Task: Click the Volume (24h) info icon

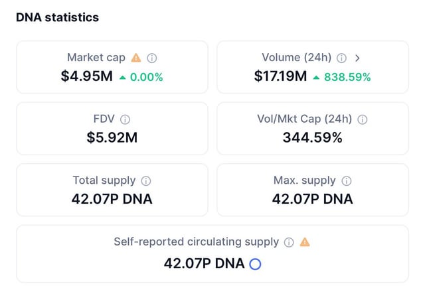Action: (x=341, y=58)
